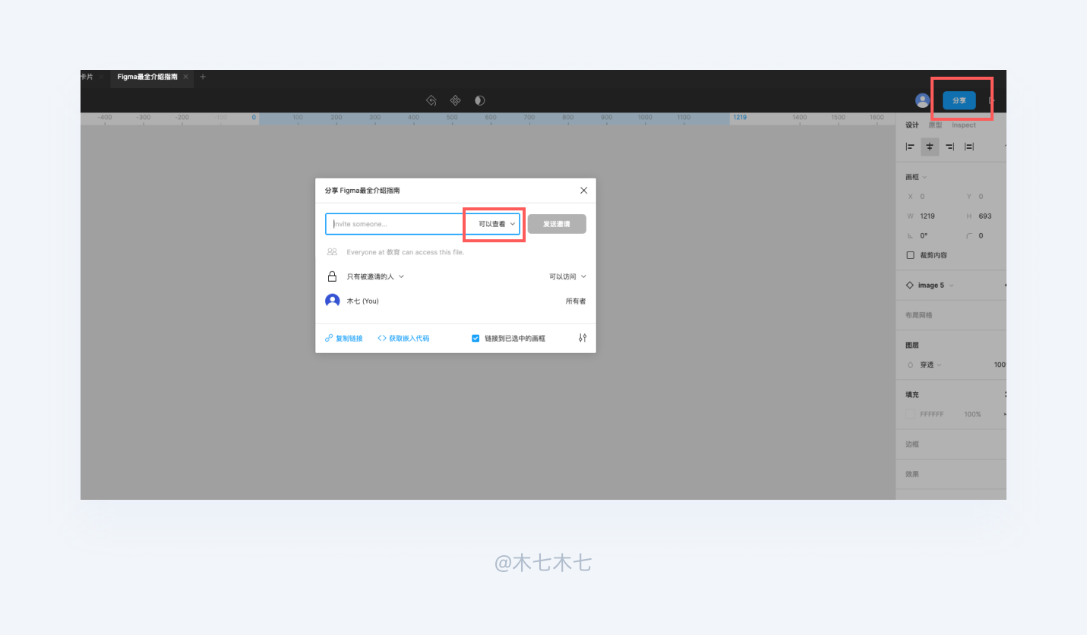Uncheck 链接到已选中的画框
The height and width of the screenshot is (635, 1087).
tap(476, 338)
